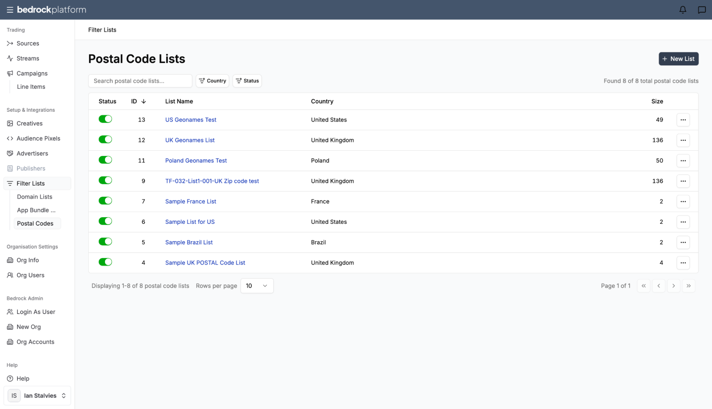This screenshot has height=409, width=712.
Task: Toggle status of Poland Geonames Test
Action: [105, 160]
